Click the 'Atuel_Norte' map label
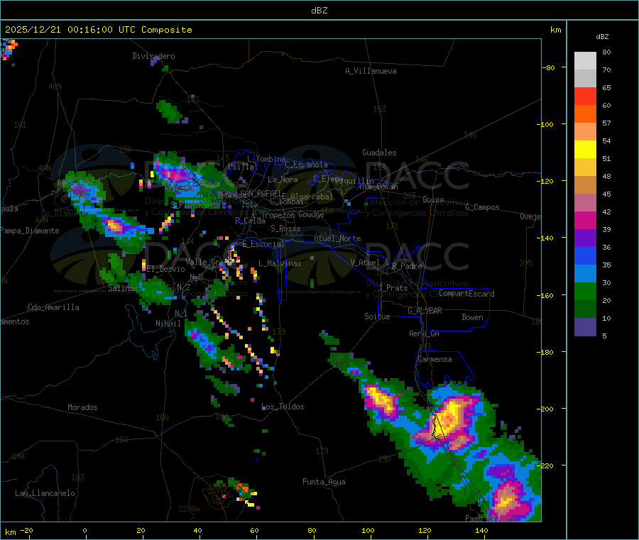This screenshot has width=639, height=540. [337, 238]
